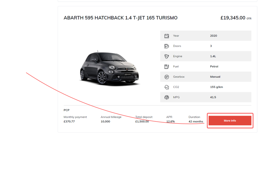Click the CO2 value 155 g/km

click(x=216, y=87)
